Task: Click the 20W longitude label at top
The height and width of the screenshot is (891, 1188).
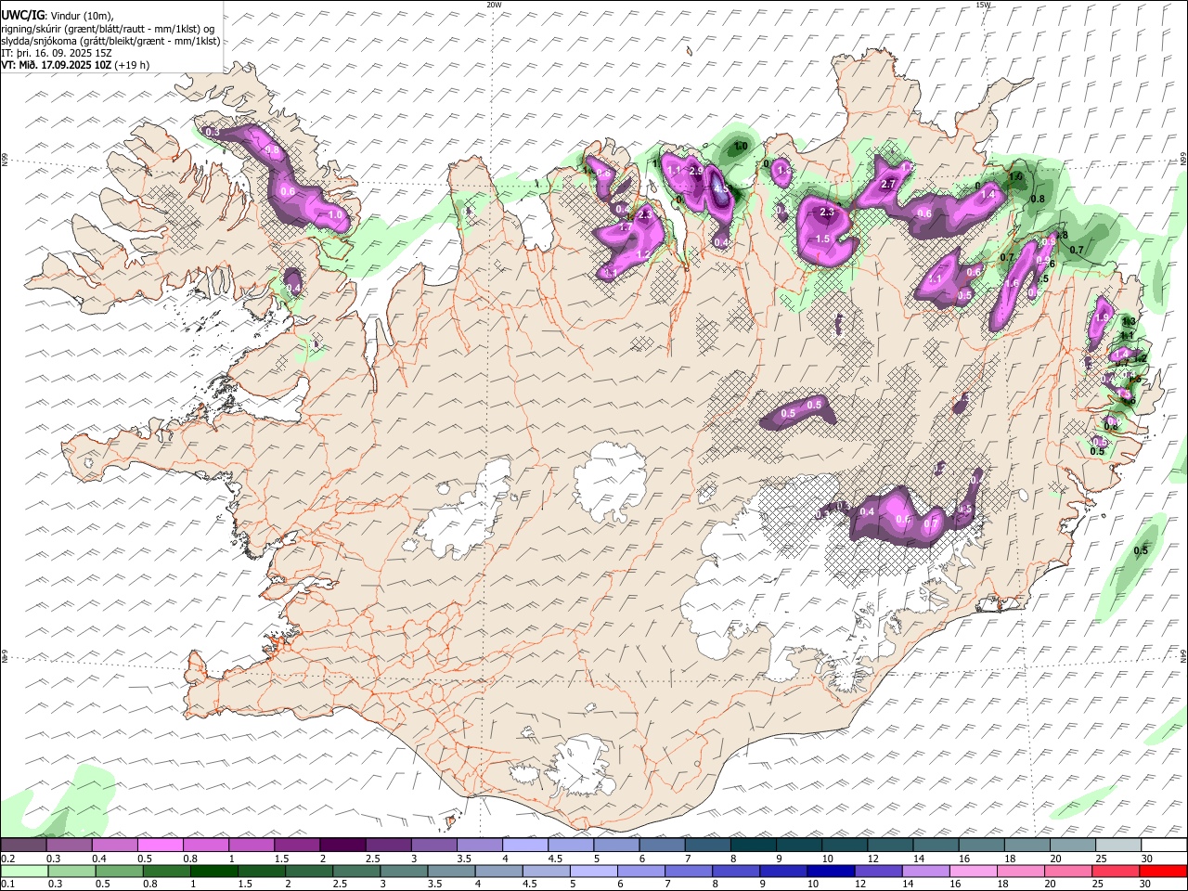Action: coord(495,5)
